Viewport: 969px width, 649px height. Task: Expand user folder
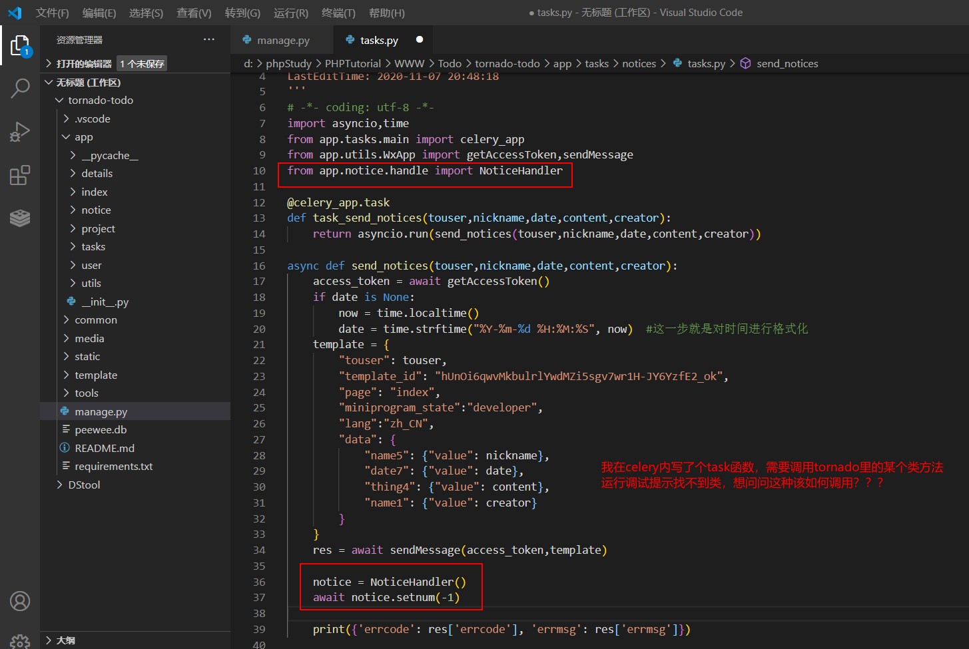[91, 265]
